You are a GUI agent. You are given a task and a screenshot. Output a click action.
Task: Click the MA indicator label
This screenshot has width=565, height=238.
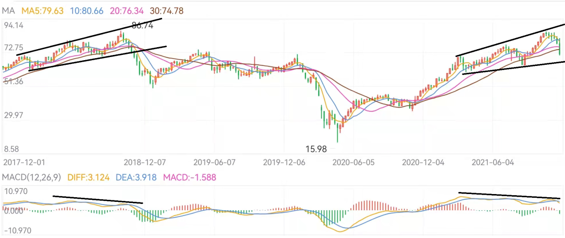pyautogui.click(x=9, y=10)
